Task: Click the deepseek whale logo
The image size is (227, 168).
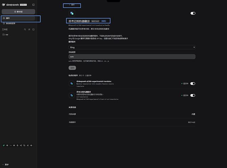Action: (4, 5)
